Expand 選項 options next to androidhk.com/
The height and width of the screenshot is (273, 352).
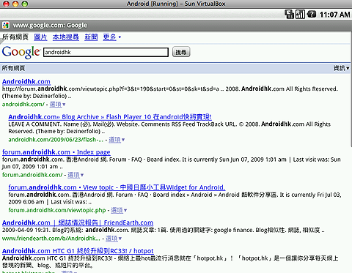57,105
